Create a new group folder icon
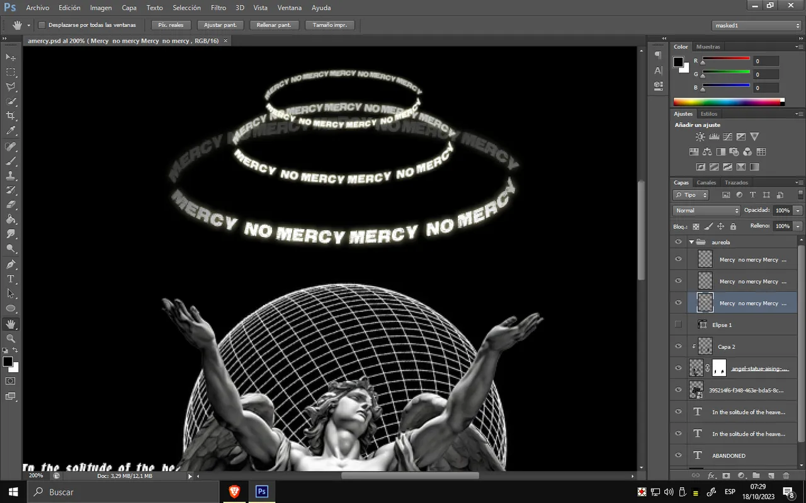This screenshot has width=806, height=503. [756, 476]
